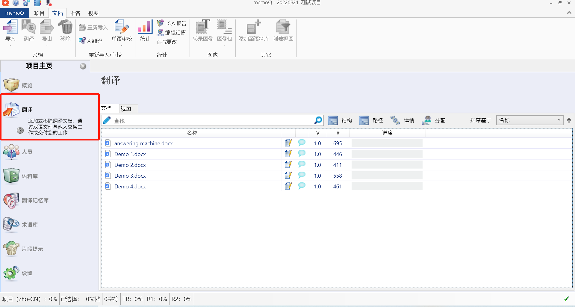The image size is (575, 307).
Task: Collapse the ribbon with the chevron
Action: (x=569, y=13)
